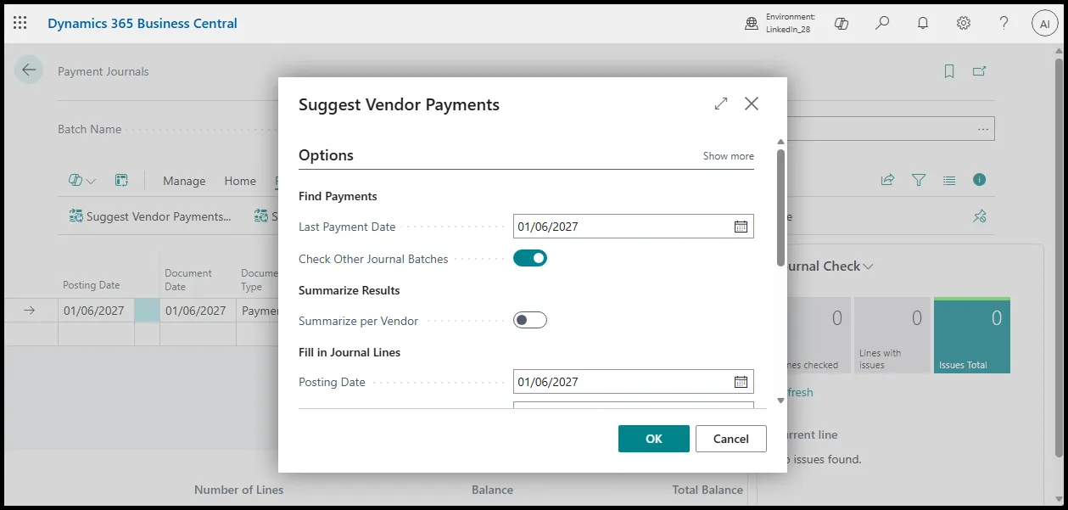The height and width of the screenshot is (510, 1068).
Task: Select the journal row arrow indicator
Action: pos(29,311)
